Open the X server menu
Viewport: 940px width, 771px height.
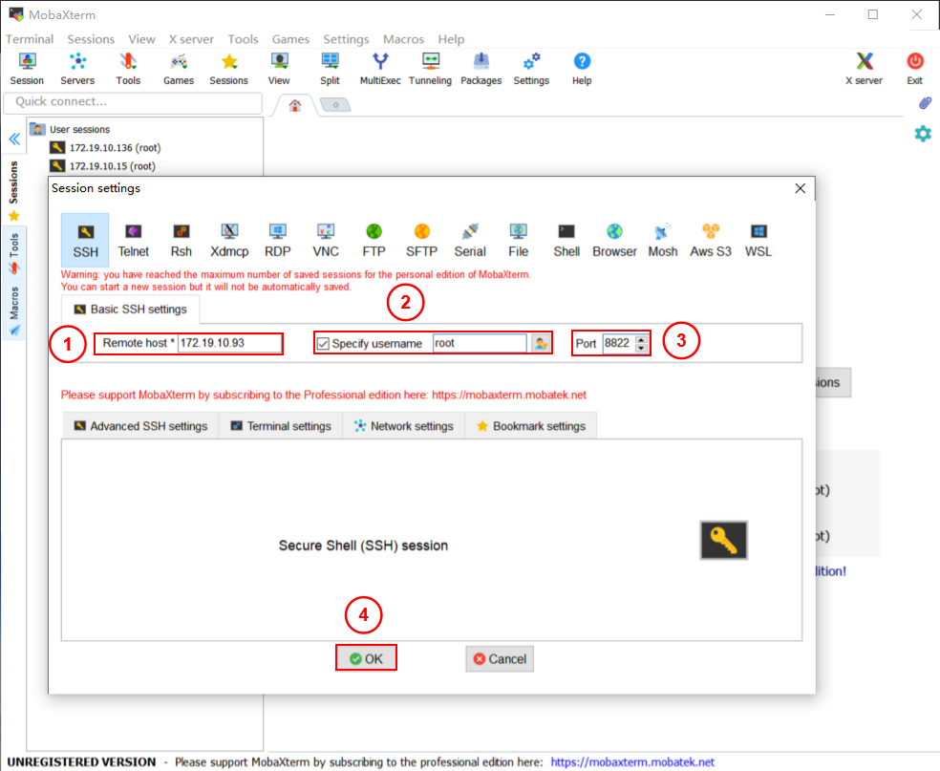[191, 39]
